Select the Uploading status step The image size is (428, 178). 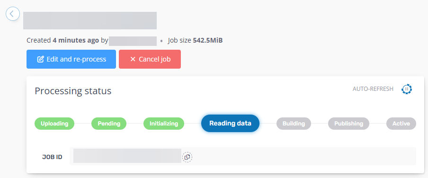point(54,124)
